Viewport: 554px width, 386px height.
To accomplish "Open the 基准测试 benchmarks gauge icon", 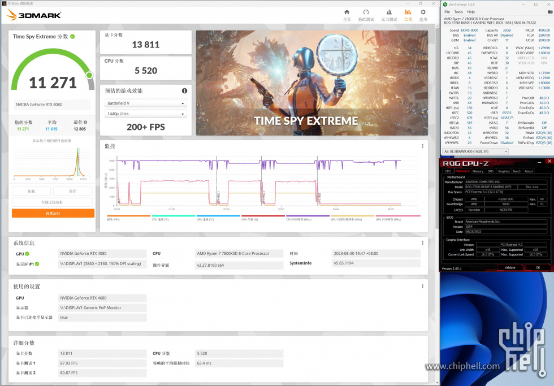I will point(366,12).
